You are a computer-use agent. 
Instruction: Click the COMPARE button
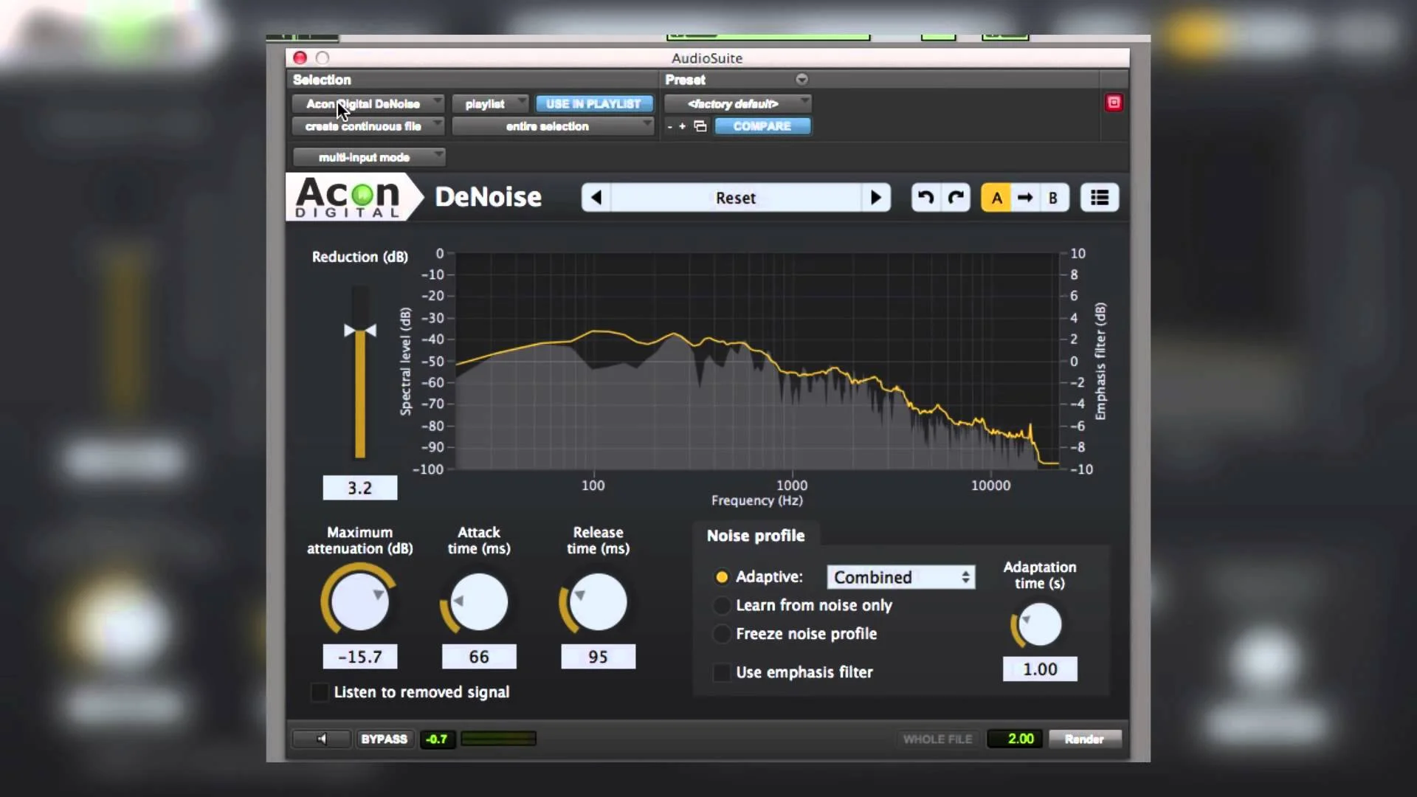(763, 126)
